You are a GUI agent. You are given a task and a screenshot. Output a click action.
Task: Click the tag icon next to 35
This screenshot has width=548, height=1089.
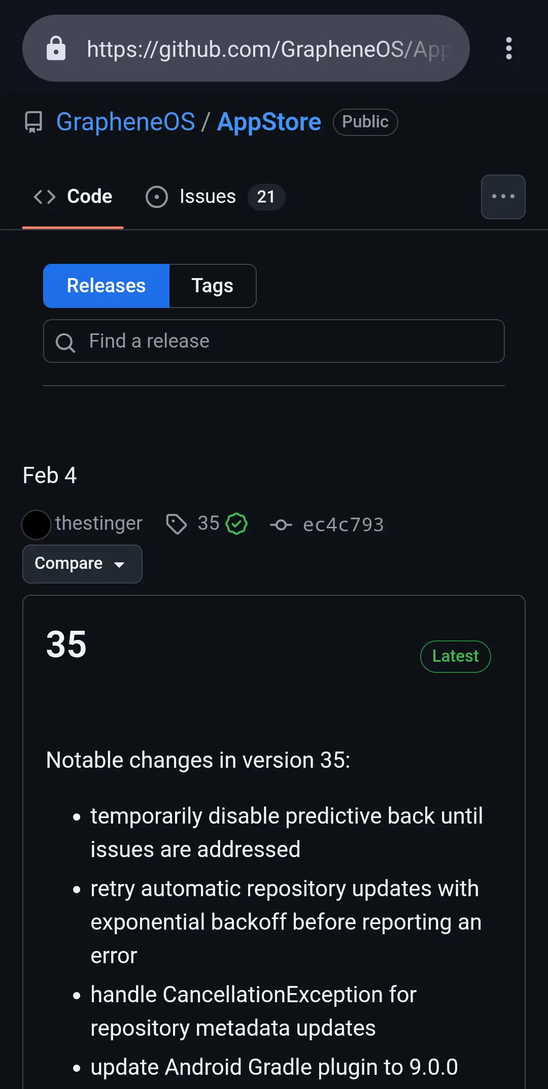tap(176, 524)
